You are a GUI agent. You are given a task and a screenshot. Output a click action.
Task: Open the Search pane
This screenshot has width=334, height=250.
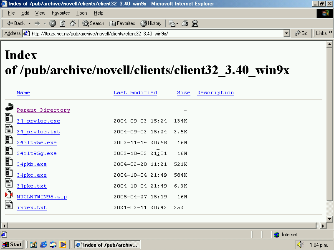point(93,23)
